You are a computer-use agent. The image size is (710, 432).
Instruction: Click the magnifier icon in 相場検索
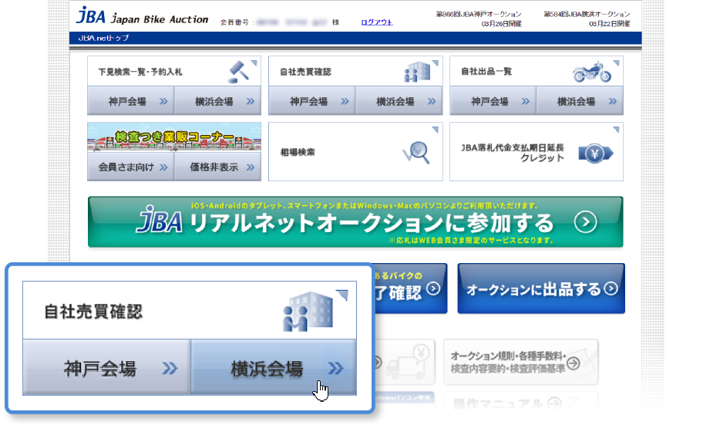pyautogui.click(x=416, y=152)
